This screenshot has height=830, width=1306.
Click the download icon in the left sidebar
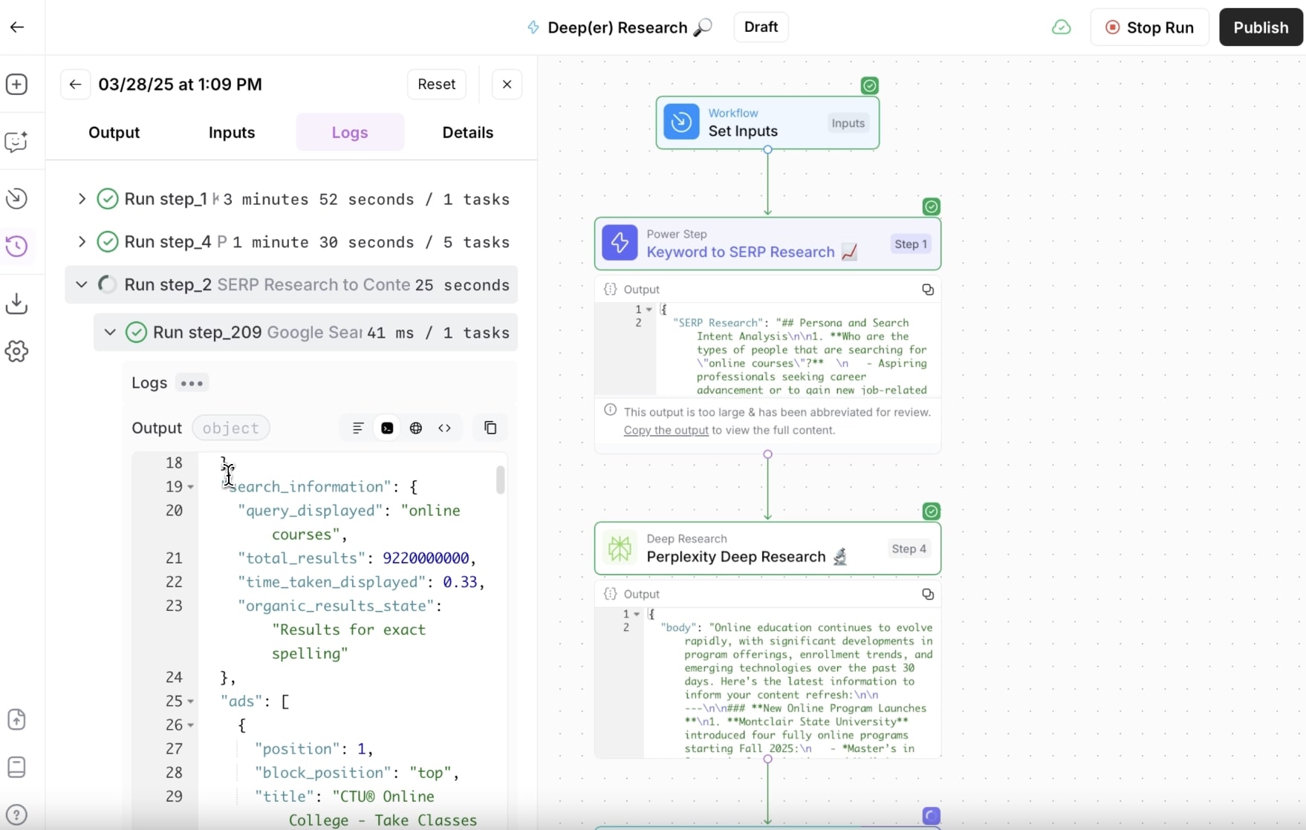click(16, 304)
